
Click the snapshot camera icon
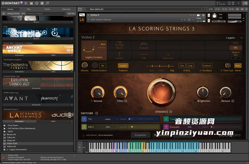coord(198,15)
